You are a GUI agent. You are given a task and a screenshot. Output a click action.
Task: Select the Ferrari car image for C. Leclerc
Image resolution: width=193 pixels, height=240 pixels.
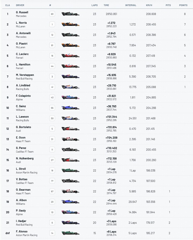pyautogui.click(x=70, y=56)
